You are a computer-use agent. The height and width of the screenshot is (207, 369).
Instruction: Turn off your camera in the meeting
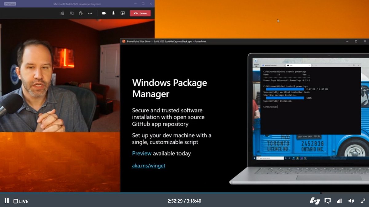[x=104, y=13]
